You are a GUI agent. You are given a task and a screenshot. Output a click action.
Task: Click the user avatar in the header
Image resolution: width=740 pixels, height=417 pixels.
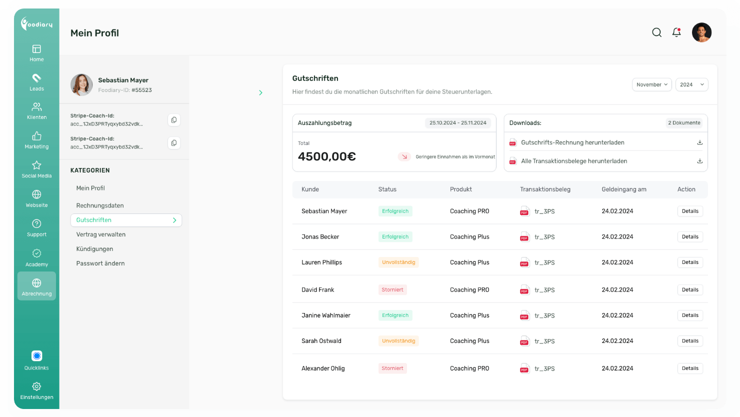coord(701,32)
